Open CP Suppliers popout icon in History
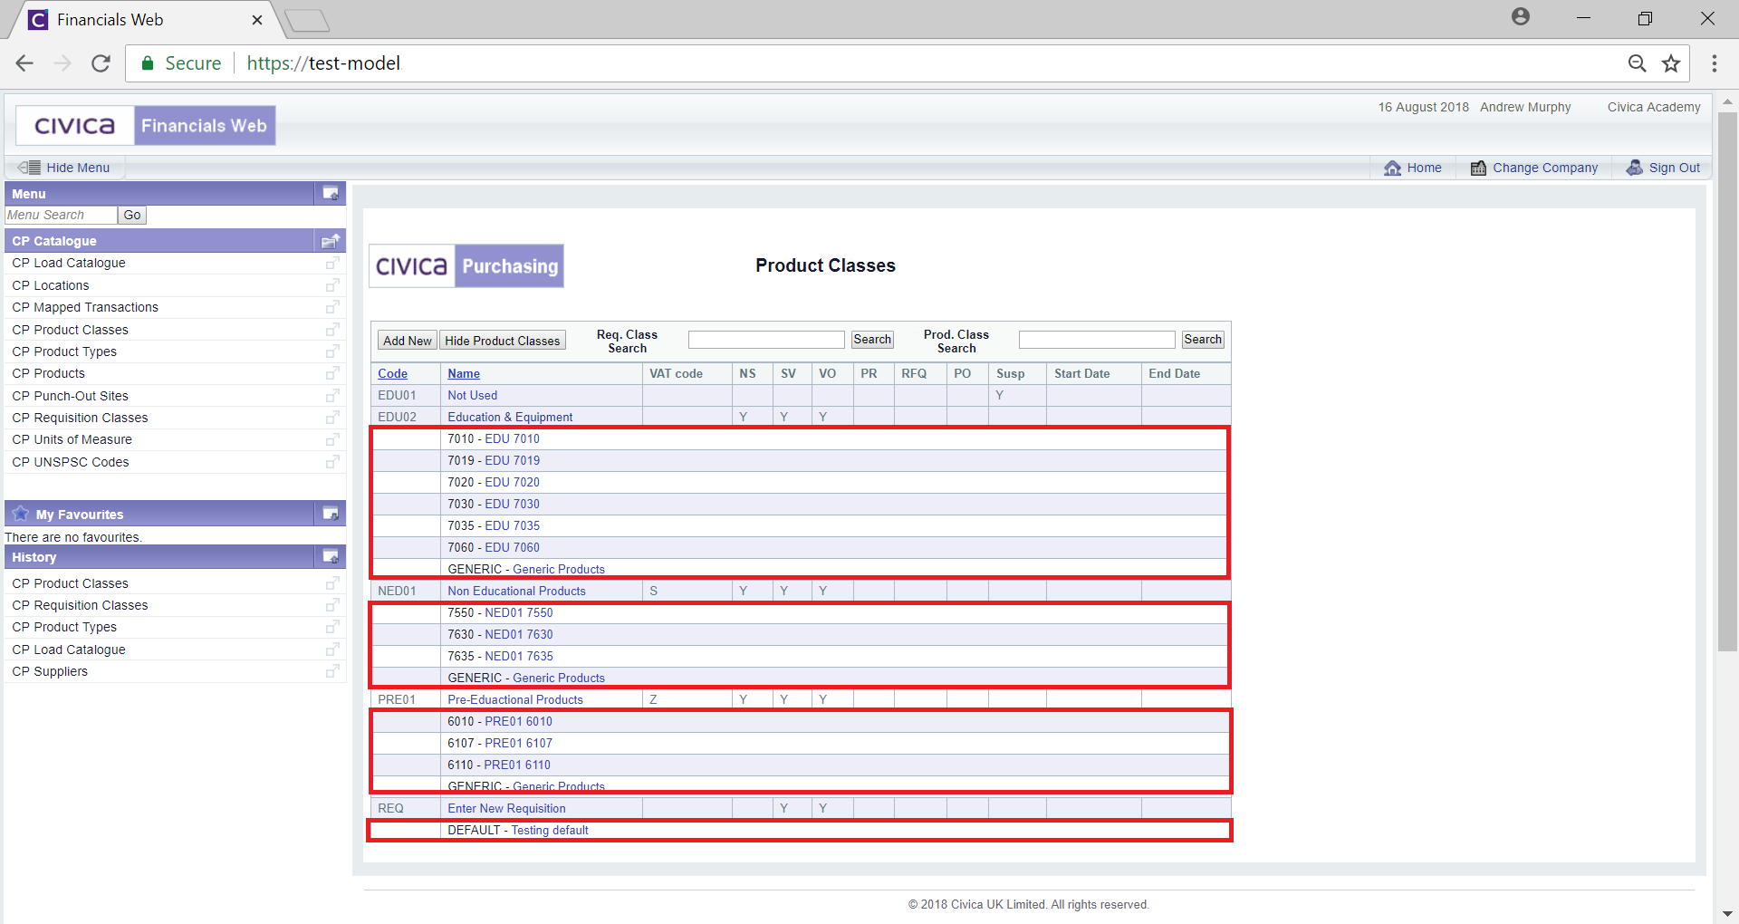The image size is (1739, 924). coord(332,671)
